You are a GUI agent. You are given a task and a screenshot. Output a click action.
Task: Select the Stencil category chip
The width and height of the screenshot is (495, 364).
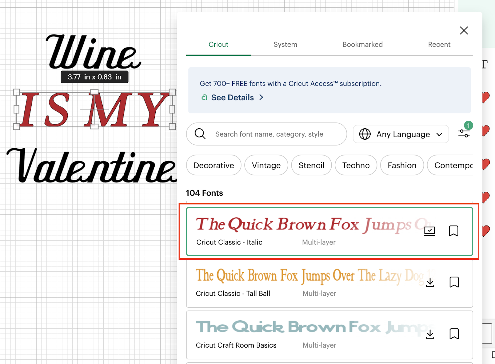311,165
